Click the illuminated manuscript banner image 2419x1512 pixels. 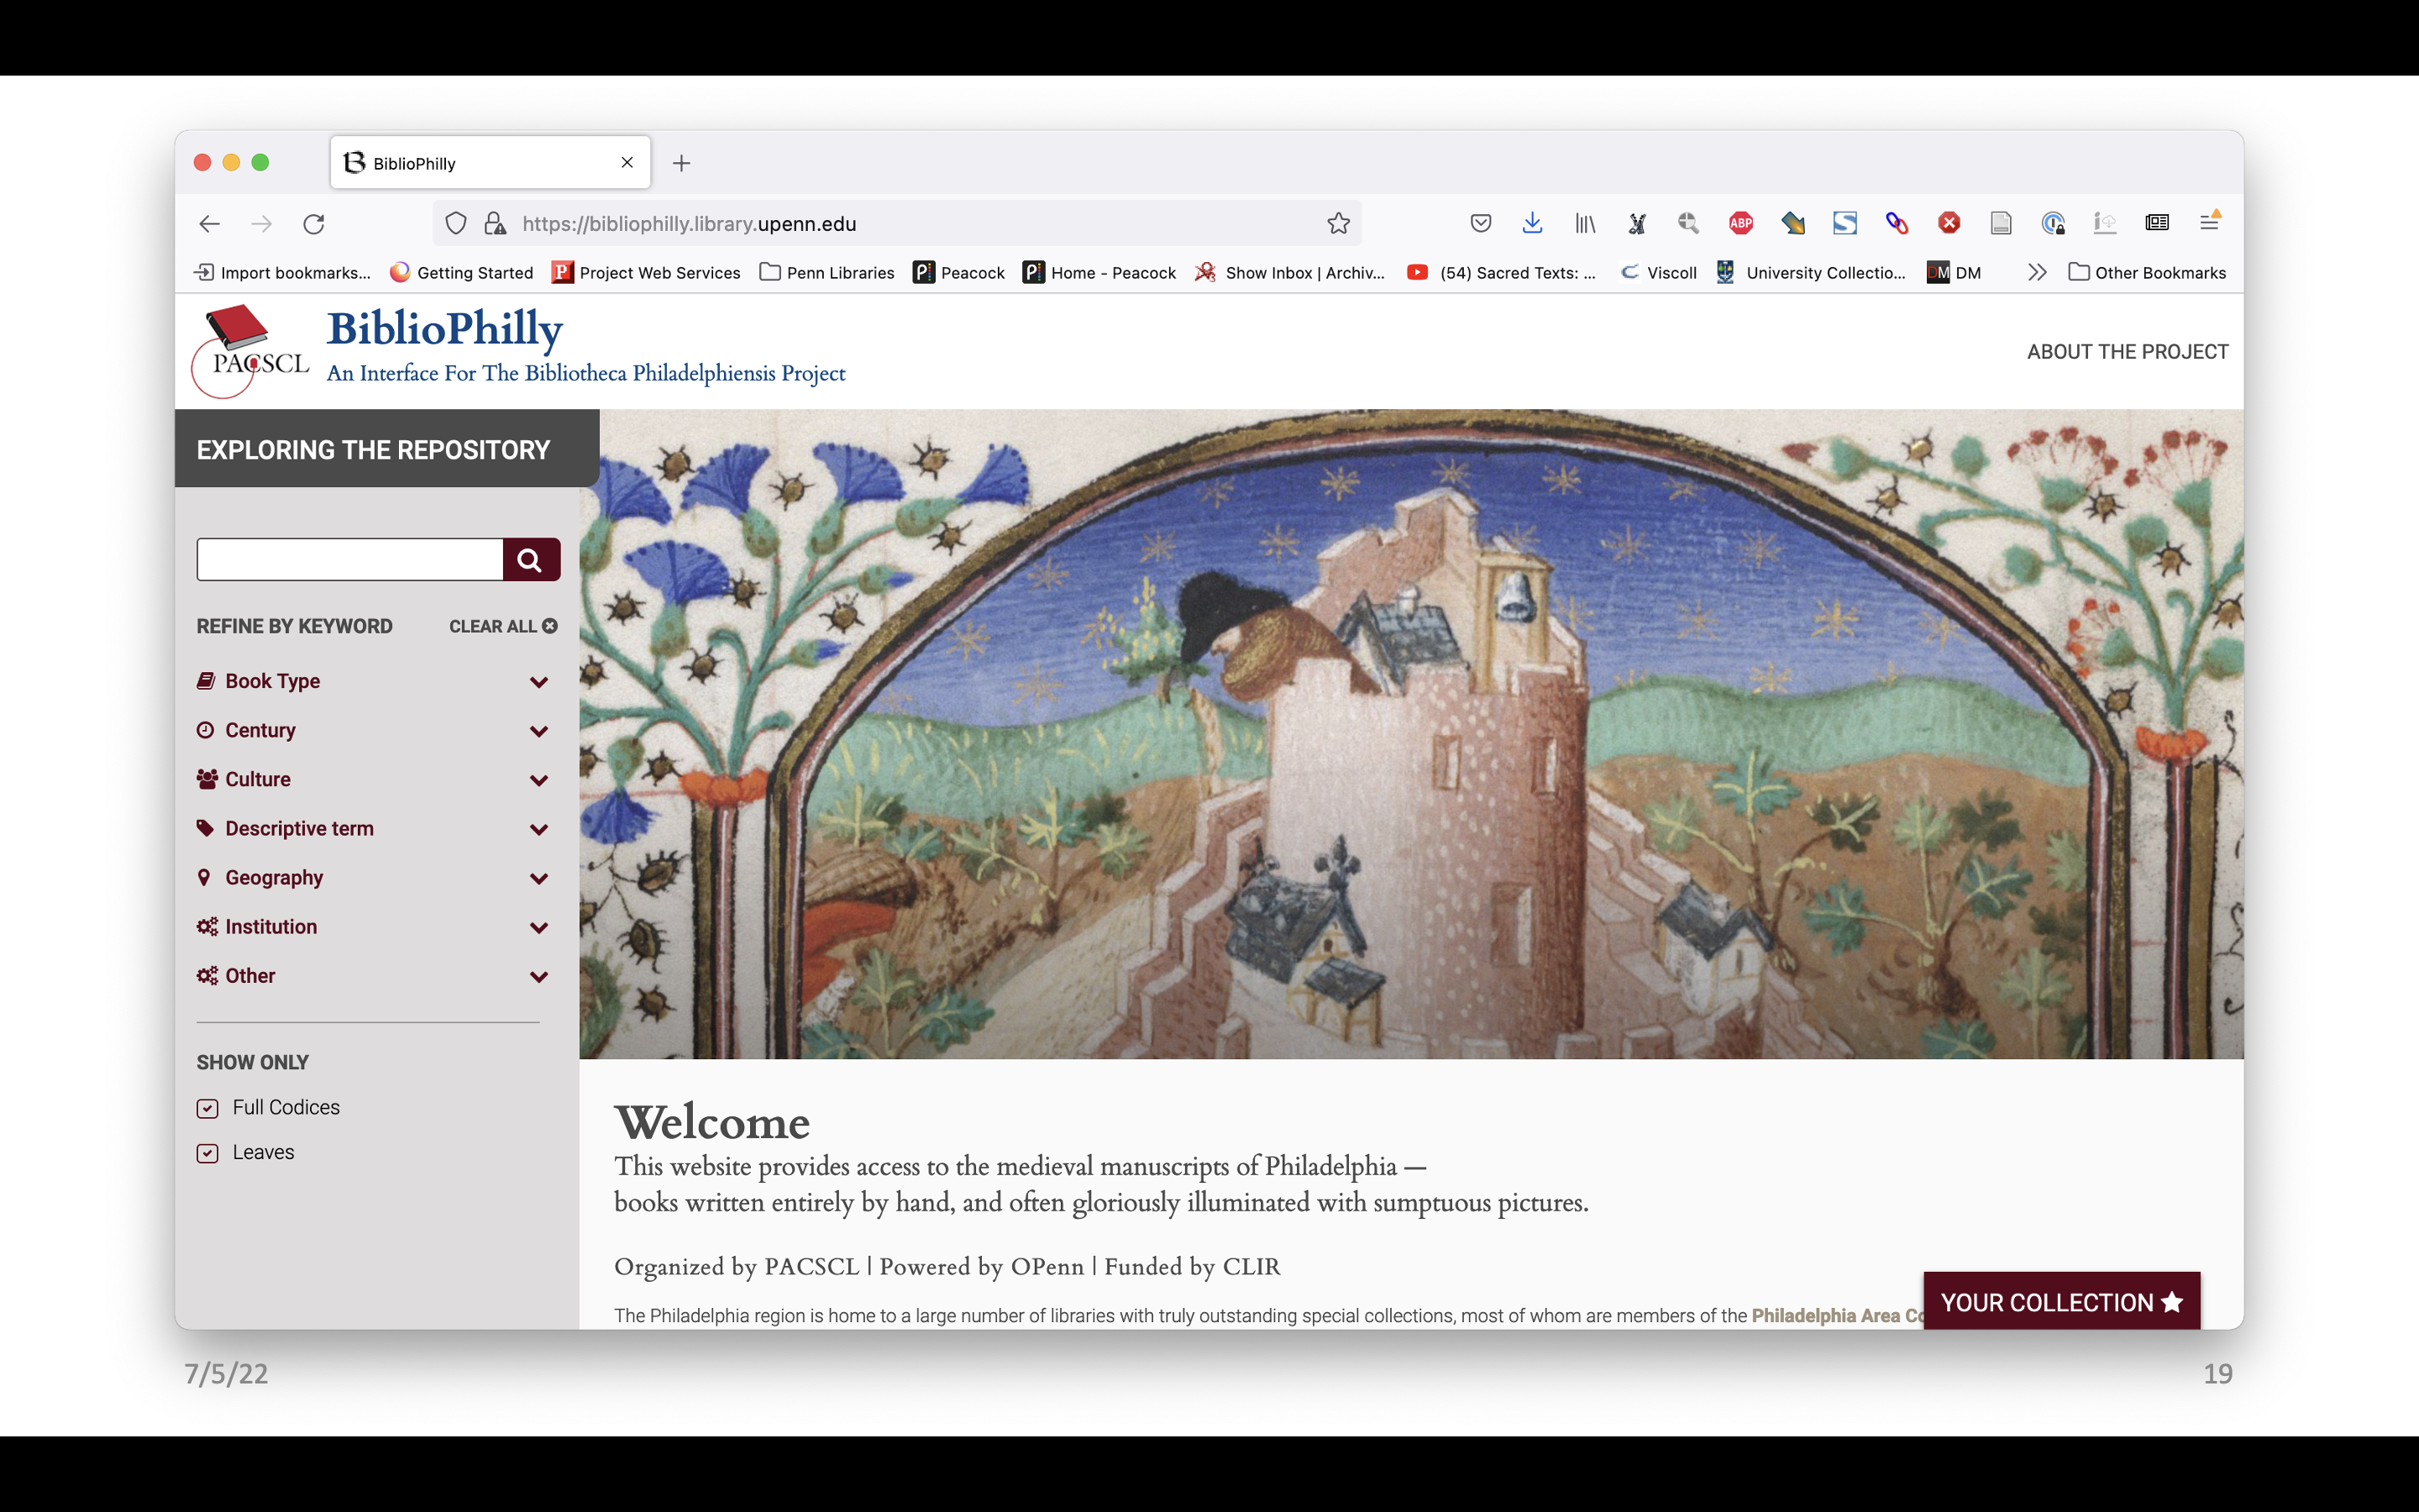(1411, 734)
